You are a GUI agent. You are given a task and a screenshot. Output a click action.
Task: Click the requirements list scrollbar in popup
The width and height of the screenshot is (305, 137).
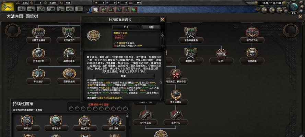tap(163, 39)
